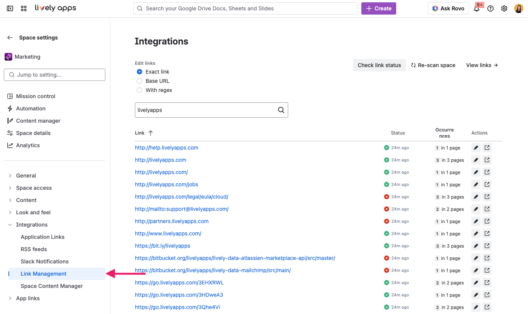Open Analytics from the sidebar
528x314 pixels.
pyautogui.click(x=28, y=145)
